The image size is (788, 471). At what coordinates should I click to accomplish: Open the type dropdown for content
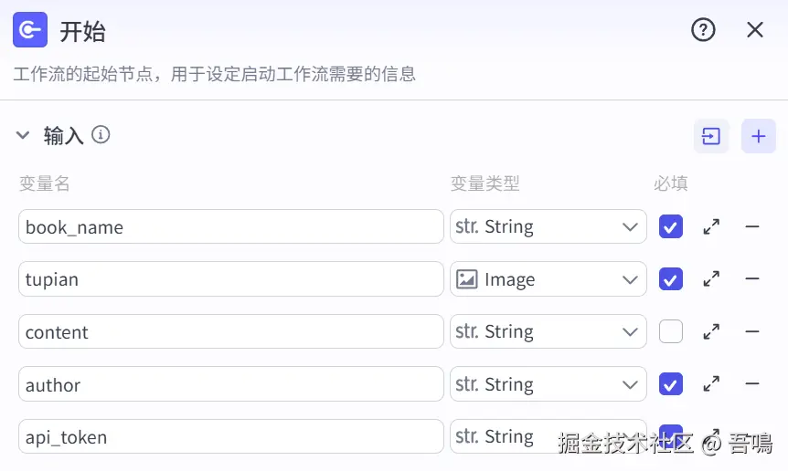coord(548,332)
